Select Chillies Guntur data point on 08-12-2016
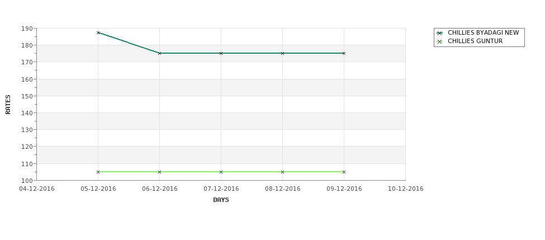The width and height of the screenshot is (545, 240). coord(283,172)
